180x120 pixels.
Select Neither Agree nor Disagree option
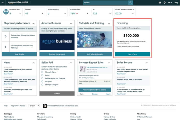coord(42,78)
